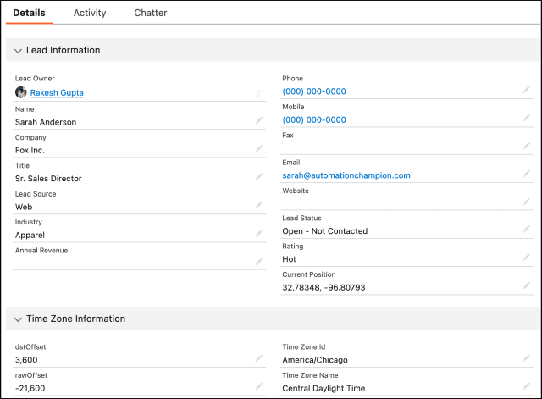Viewport: 542px width, 399px height.
Task: Open the Chatter tab
Action: coord(151,13)
